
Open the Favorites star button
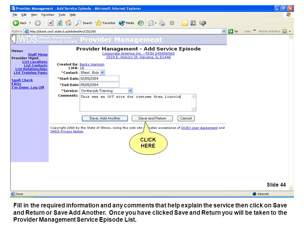[105, 23]
